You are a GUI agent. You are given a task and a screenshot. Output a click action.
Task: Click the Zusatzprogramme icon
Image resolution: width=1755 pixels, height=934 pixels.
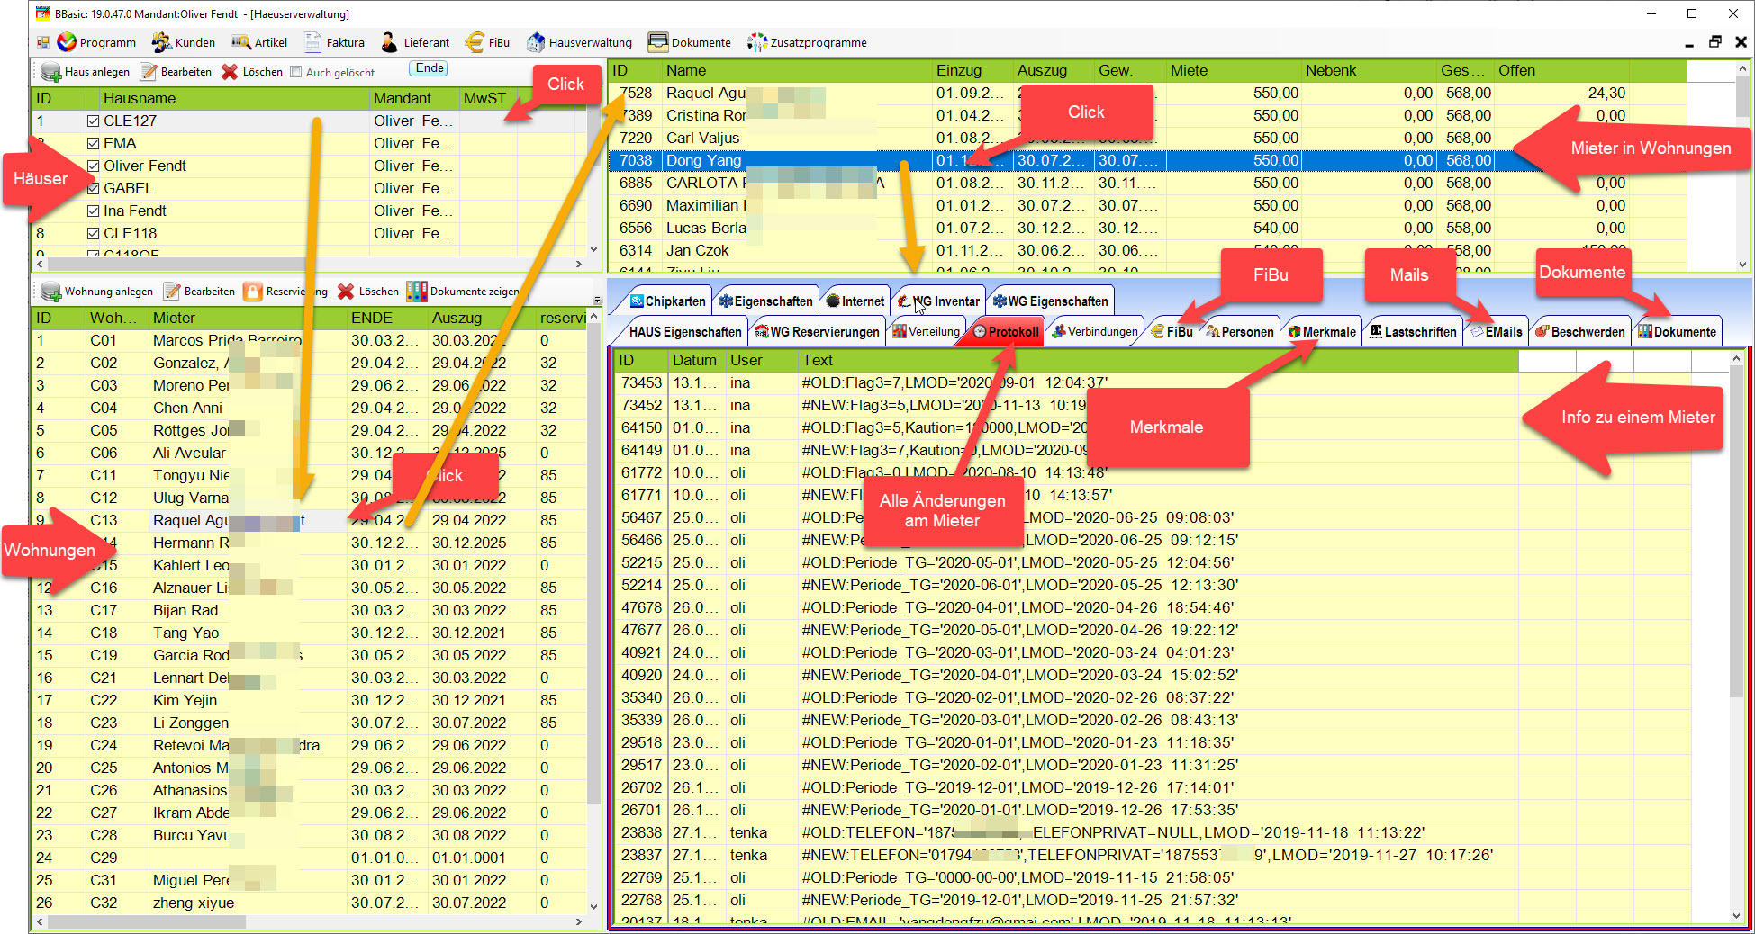point(757,42)
